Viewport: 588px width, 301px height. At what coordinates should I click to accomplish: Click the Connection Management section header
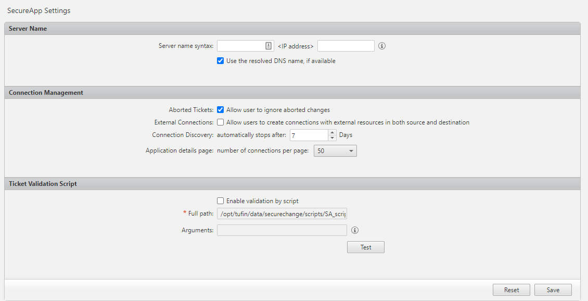click(x=46, y=93)
